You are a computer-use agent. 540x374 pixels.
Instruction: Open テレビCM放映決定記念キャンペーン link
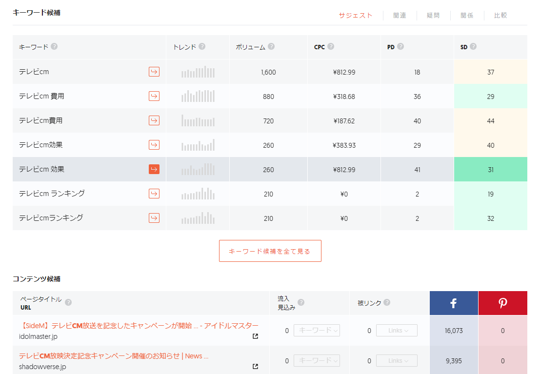[x=114, y=356]
